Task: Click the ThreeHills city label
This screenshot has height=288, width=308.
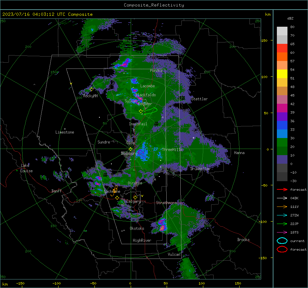Action: (x=172, y=150)
